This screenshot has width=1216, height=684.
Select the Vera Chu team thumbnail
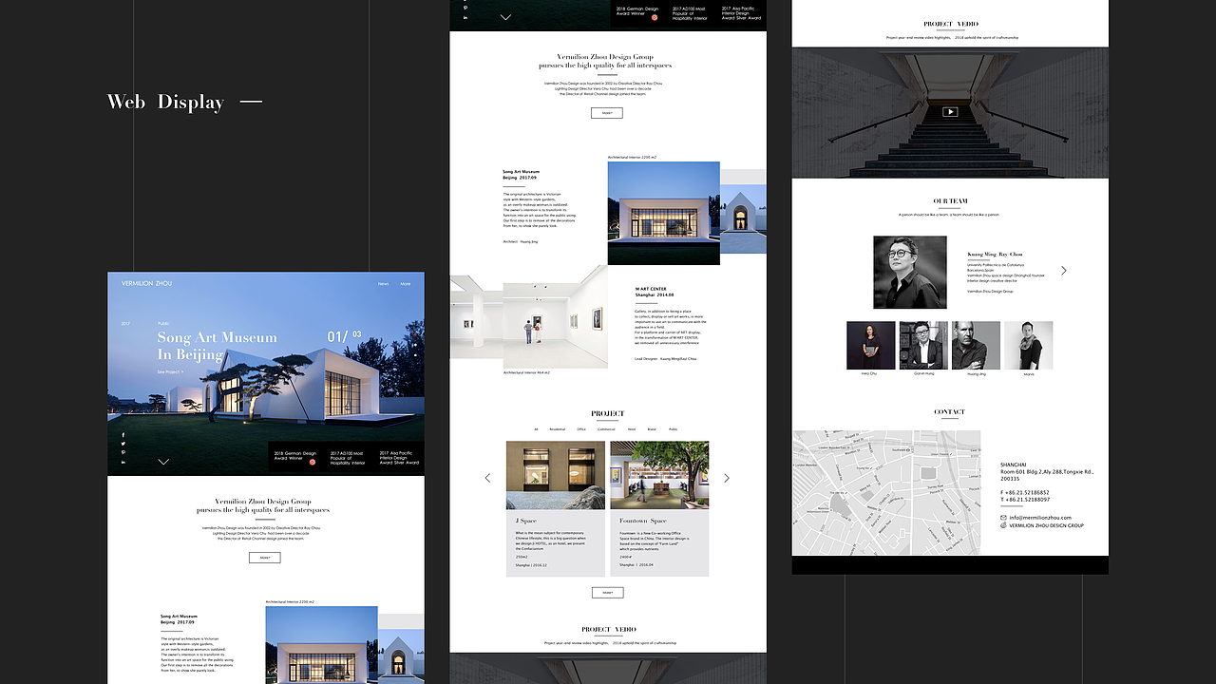click(x=870, y=345)
